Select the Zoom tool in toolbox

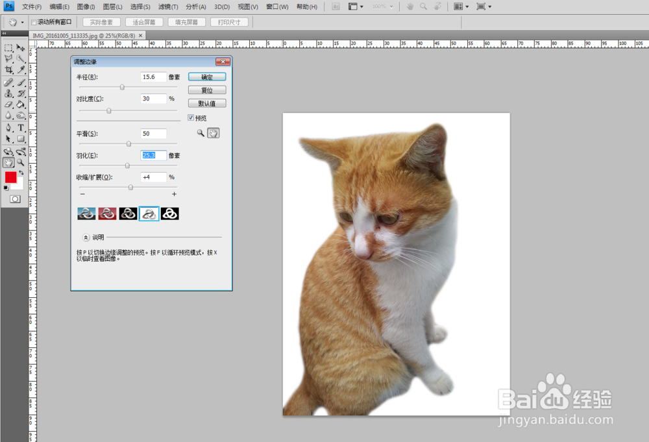pyautogui.click(x=21, y=162)
